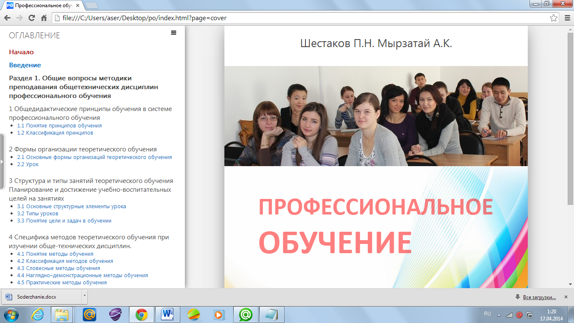Open Windows Explorer folder taskbar icon
This screenshot has height=323, width=574.
pos(62,314)
